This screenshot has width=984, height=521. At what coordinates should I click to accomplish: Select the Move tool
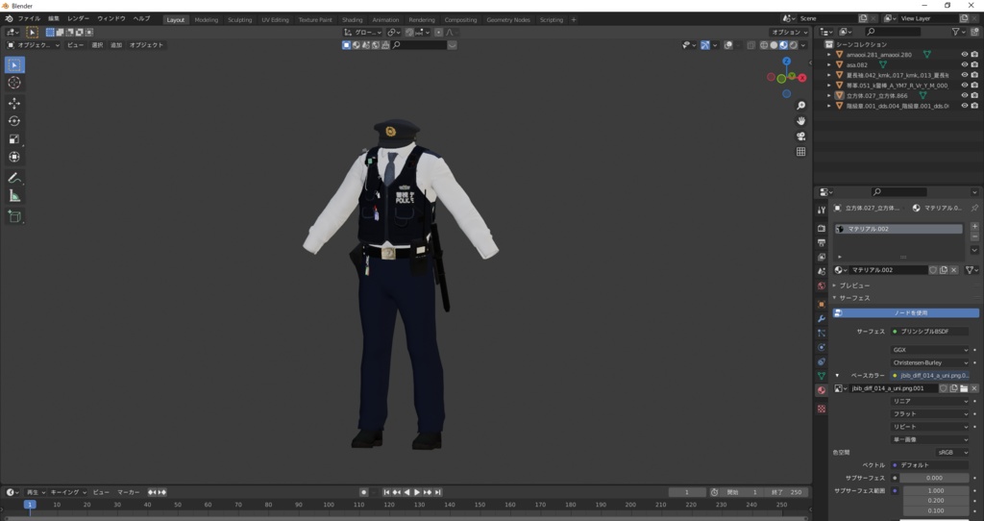14,104
